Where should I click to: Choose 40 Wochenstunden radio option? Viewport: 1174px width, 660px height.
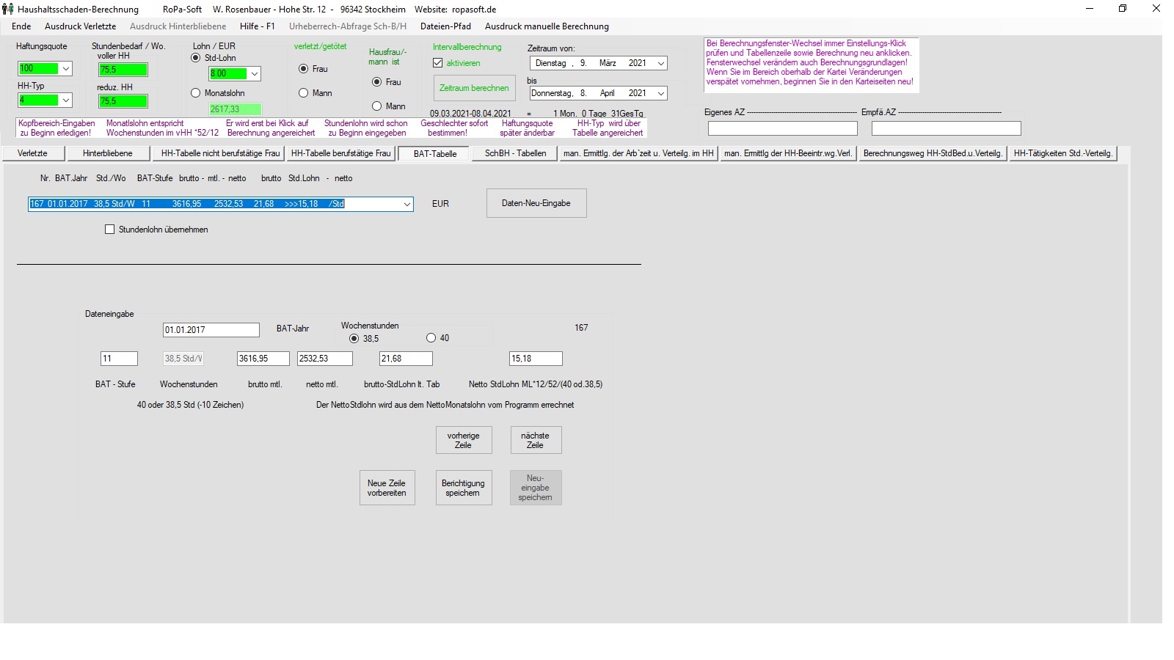(431, 338)
